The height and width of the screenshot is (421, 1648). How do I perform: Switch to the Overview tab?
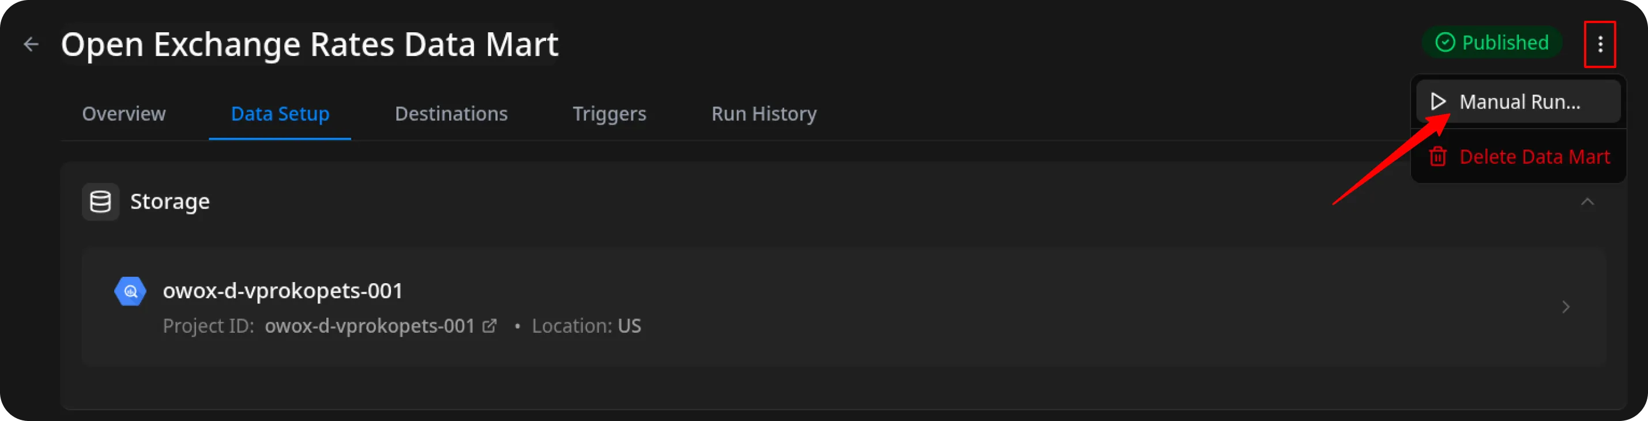tap(123, 114)
